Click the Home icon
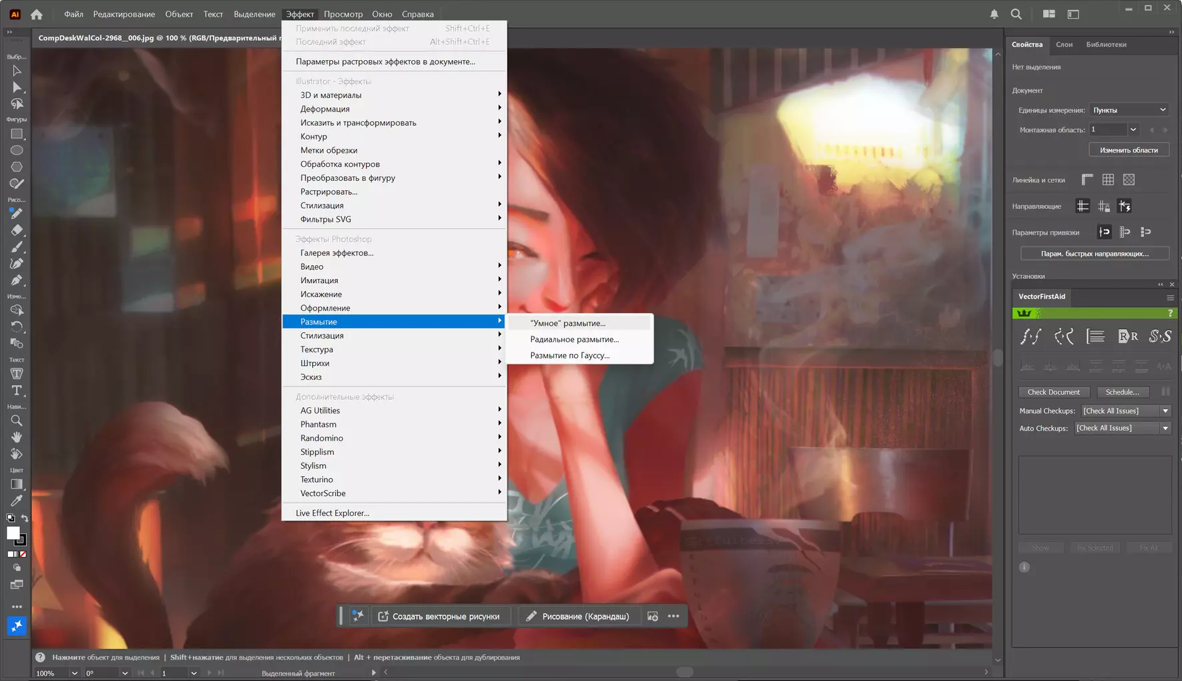Image resolution: width=1182 pixels, height=681 pixels. click(37, 14)
